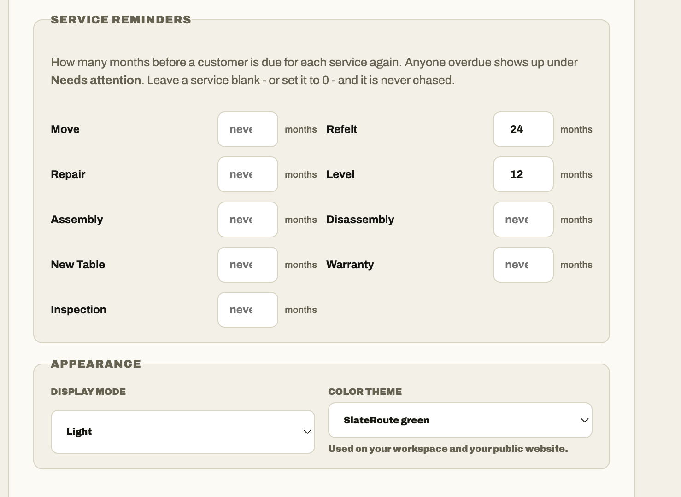
Task: Click the New Table months input
Action: [x=248, y=265]
